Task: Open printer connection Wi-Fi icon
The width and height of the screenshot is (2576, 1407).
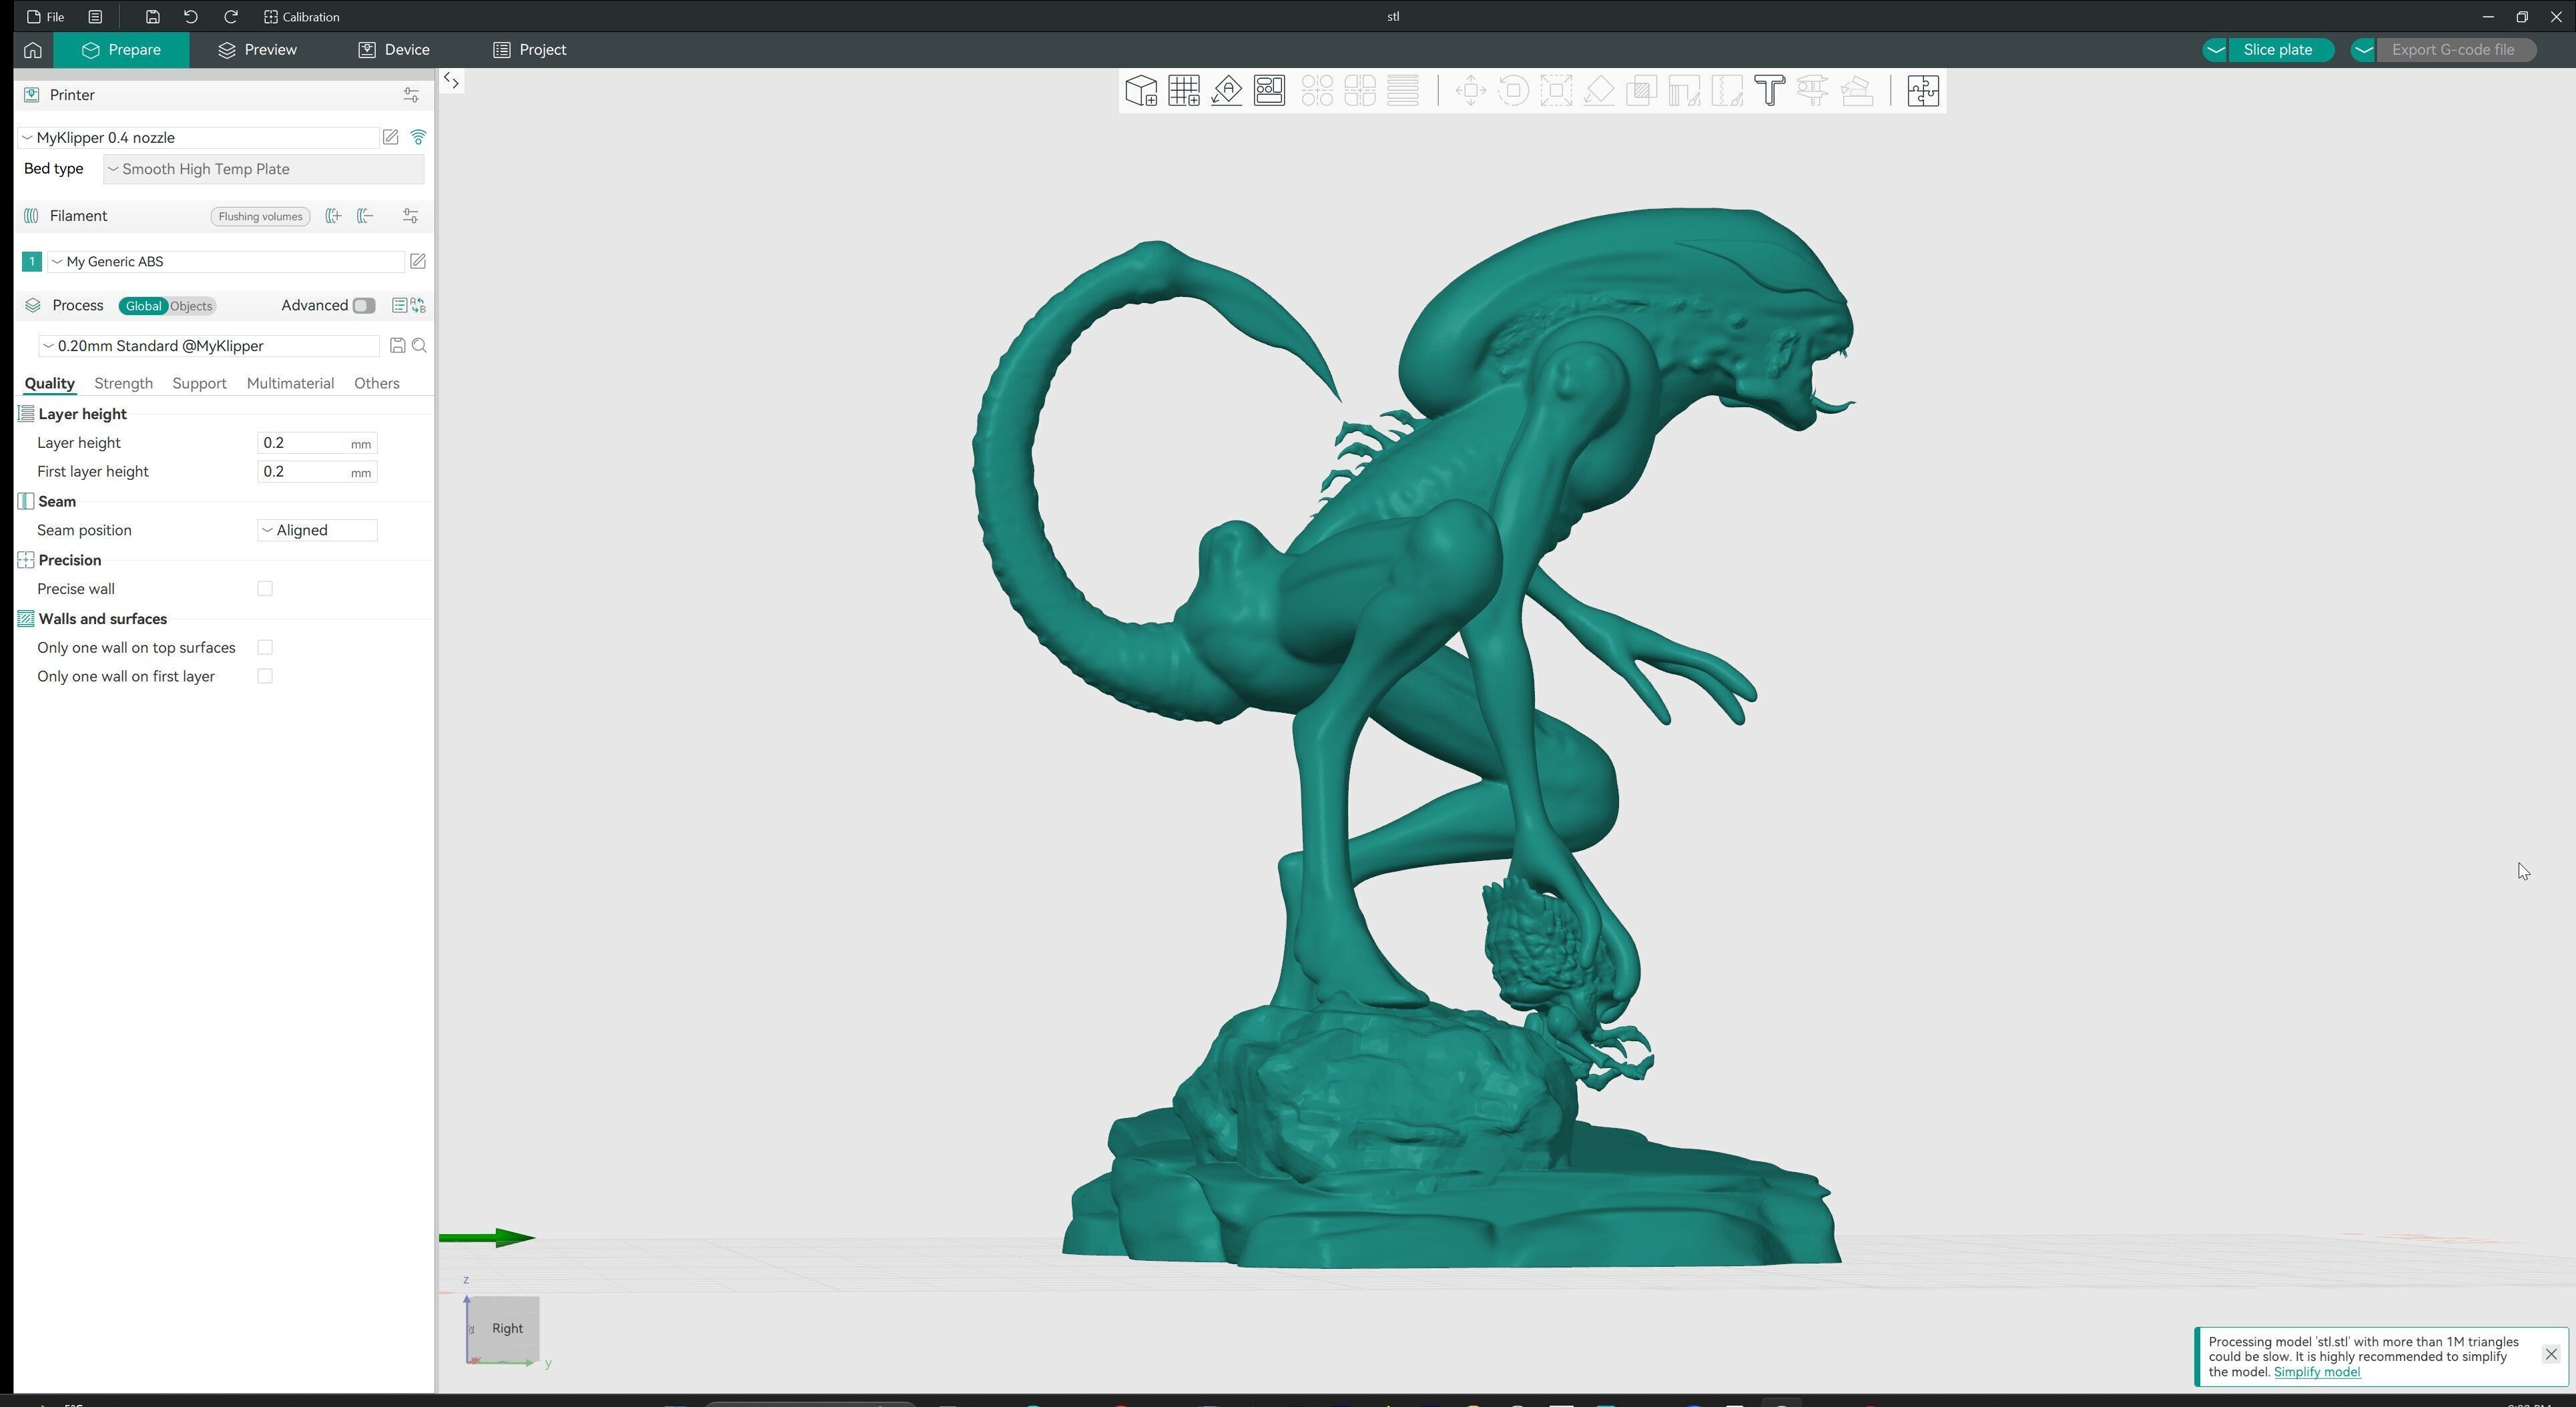Action: [x=419, y=137]
